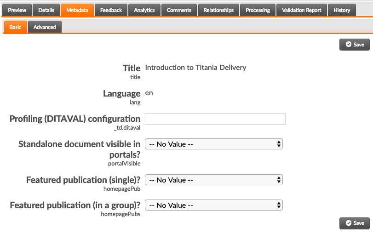Open the Processing tab

(258, 10)
